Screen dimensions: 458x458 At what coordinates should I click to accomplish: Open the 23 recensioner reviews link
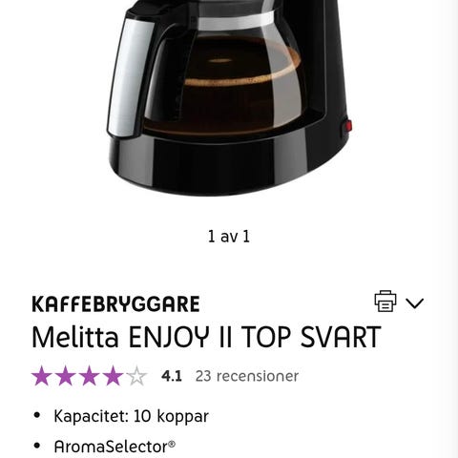(247, 376)
